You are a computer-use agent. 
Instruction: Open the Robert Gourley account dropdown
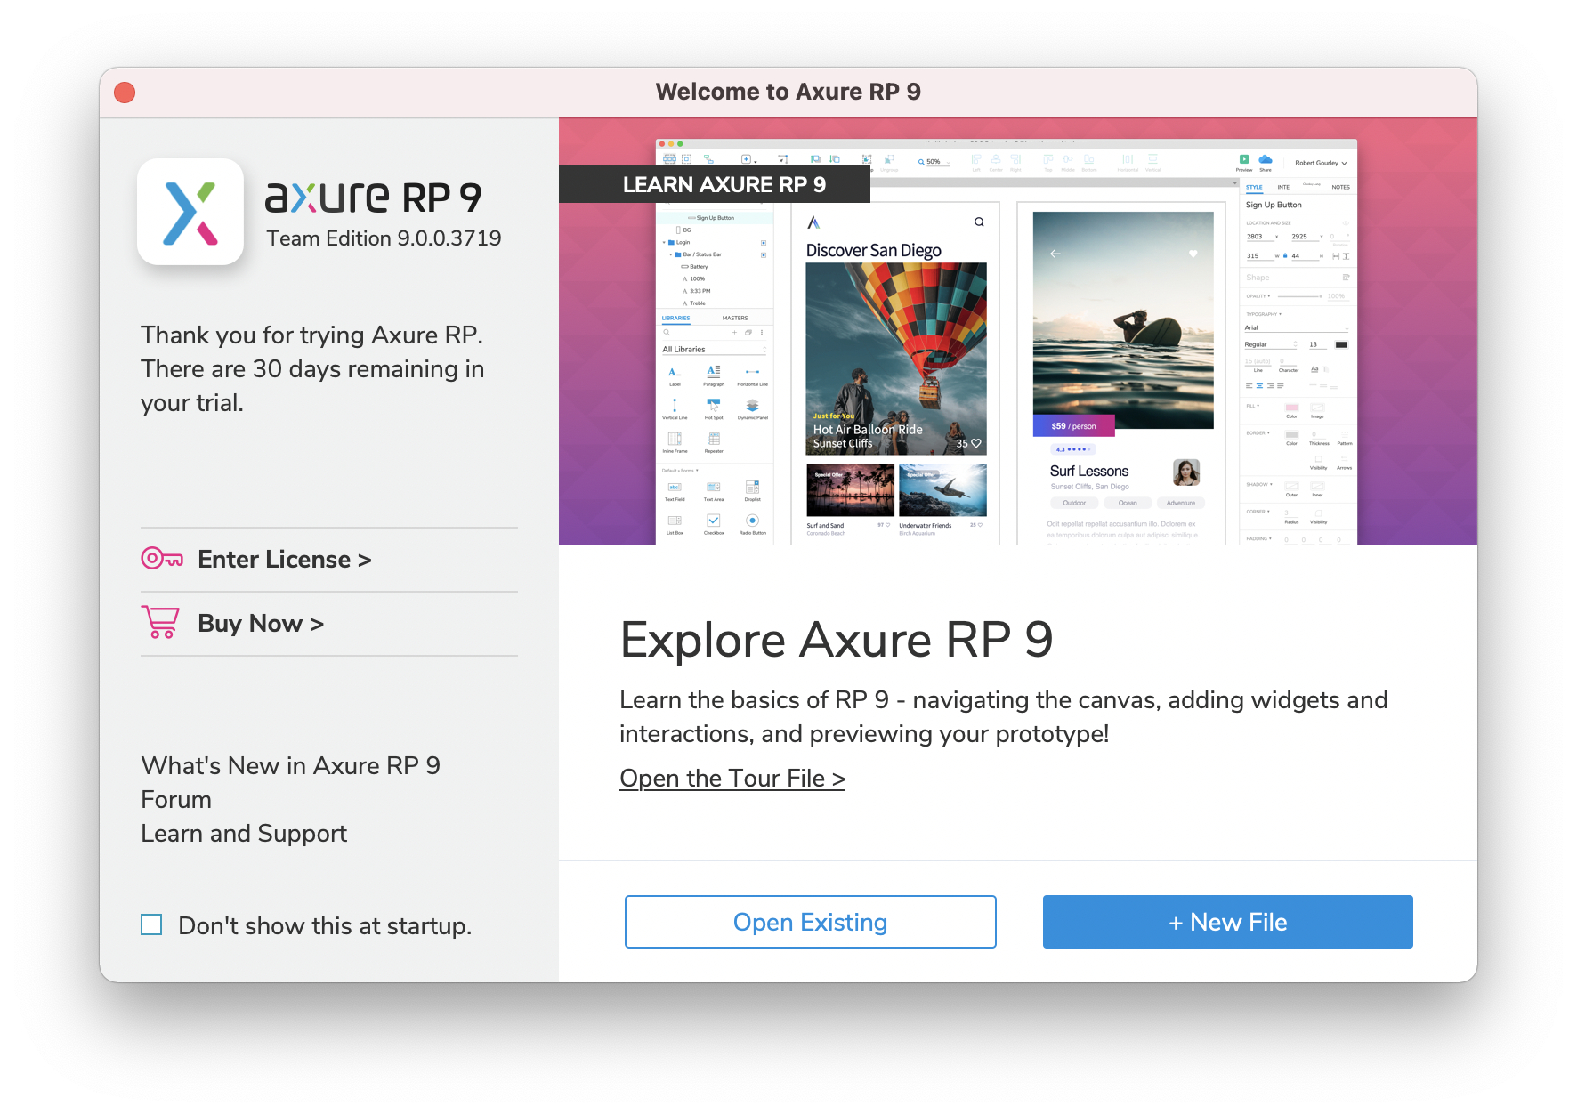point(1320,163)
